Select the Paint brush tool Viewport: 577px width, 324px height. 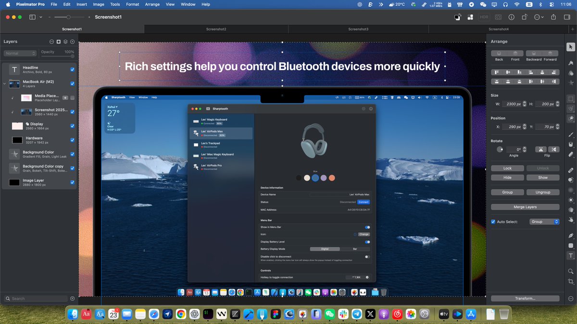point(571,134)
